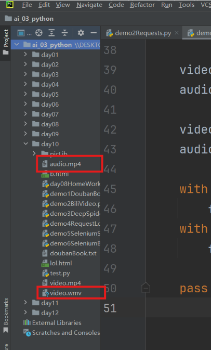
Task: Open the Run menu
Action: (x=167, y=5)
